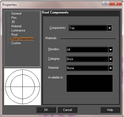Click the Cancel button

[x=68, y=110]
